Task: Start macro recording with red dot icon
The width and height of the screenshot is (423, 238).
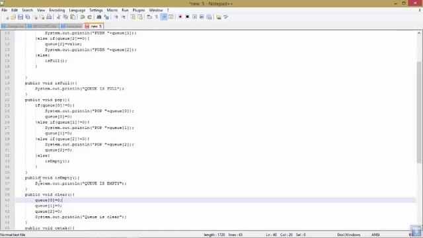Action: [180, 17]
